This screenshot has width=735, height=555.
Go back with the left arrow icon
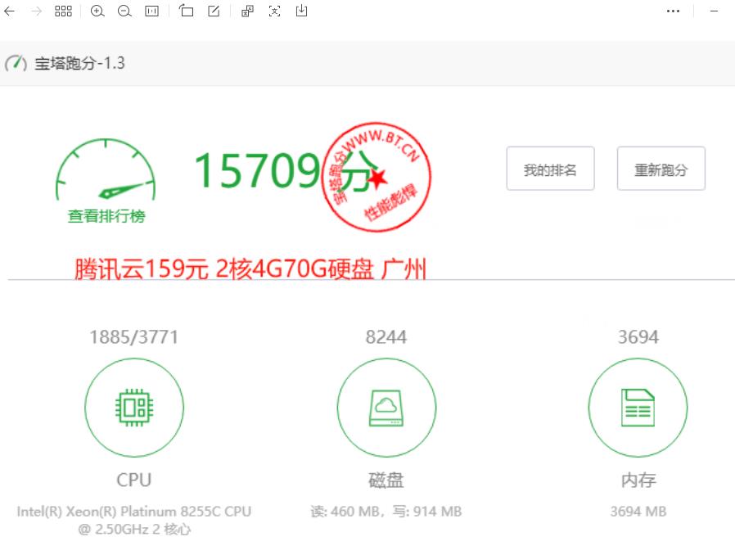(9, 11)
